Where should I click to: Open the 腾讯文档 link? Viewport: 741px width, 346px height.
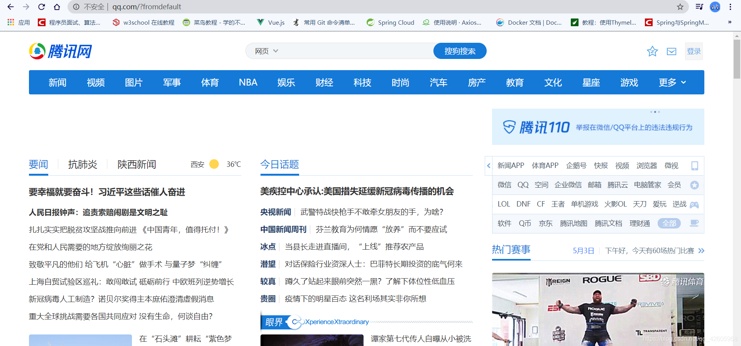click(608, 223)
